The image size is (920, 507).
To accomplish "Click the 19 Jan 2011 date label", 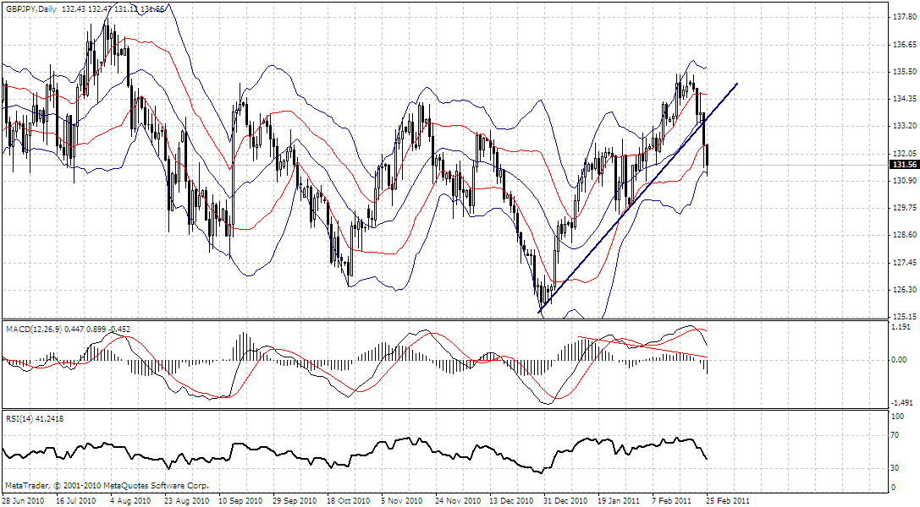I will coord(620,501).
